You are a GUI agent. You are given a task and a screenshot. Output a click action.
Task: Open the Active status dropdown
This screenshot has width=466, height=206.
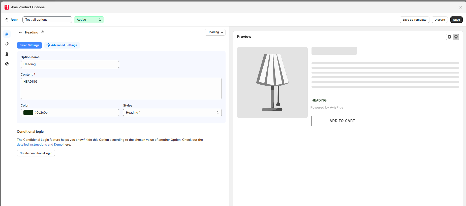(89, 20)
